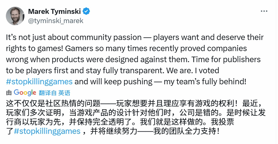The height and width of the screenshot is (144, 278).
Task: Click the blue verified badge
Action: 87,12
